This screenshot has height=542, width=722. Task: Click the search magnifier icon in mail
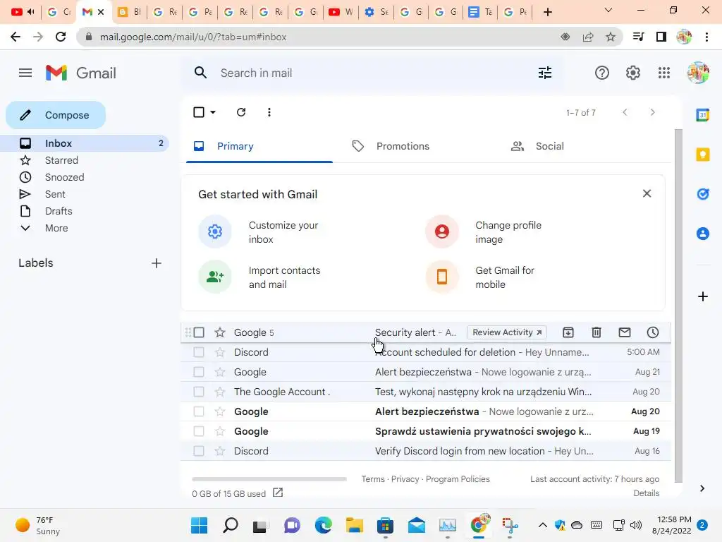pyautogui.click(x=200, y=73)
